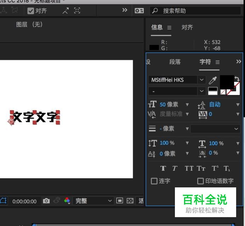245x226 pixels.
Task: Apply Superscript text style
Action: tap(215, 169)
